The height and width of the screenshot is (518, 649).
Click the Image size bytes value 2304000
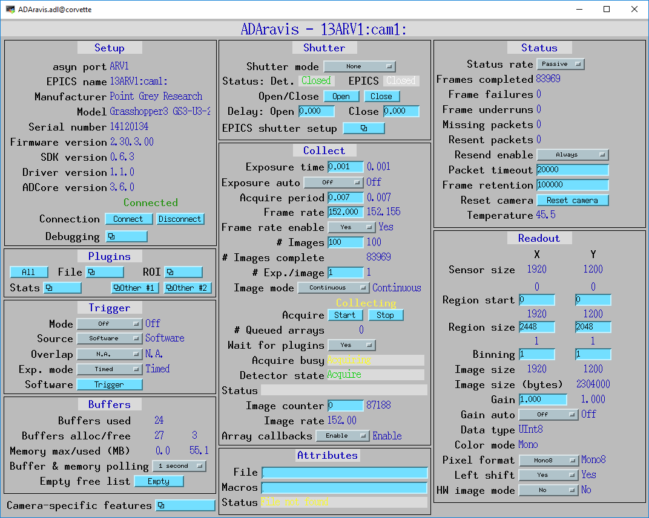click(593, 384)
